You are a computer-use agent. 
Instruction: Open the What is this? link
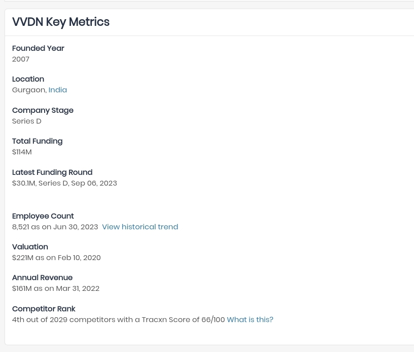coord(250,319)
